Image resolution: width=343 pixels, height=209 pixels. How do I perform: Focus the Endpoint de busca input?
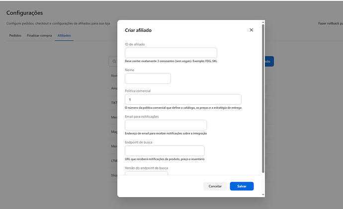(x=165, y=151)
